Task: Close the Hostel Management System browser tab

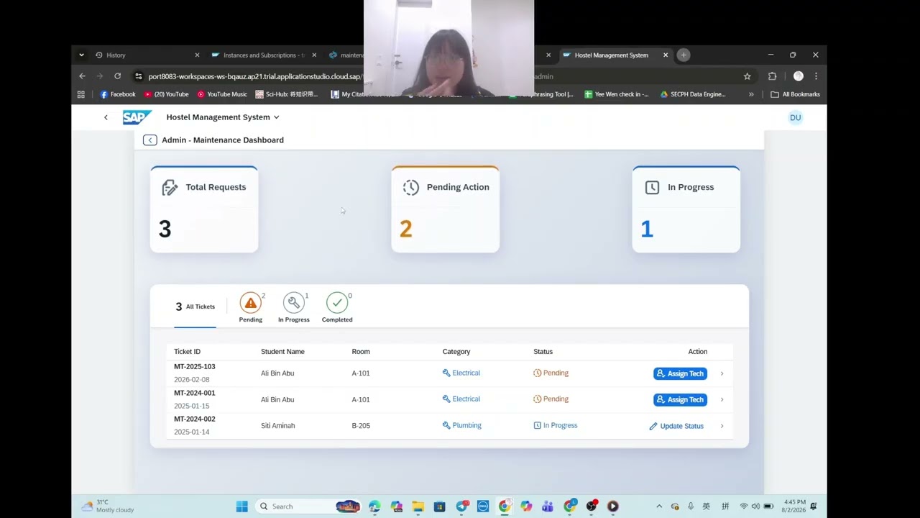Action: click(x=666, y=55)
